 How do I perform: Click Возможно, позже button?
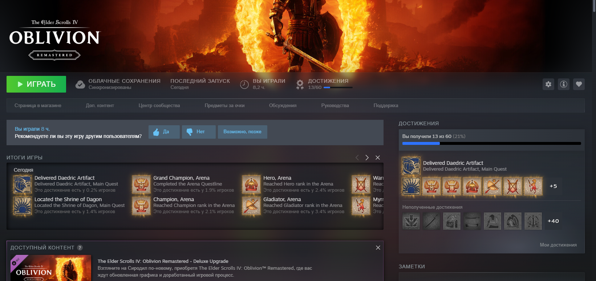(x=243, y=132)
